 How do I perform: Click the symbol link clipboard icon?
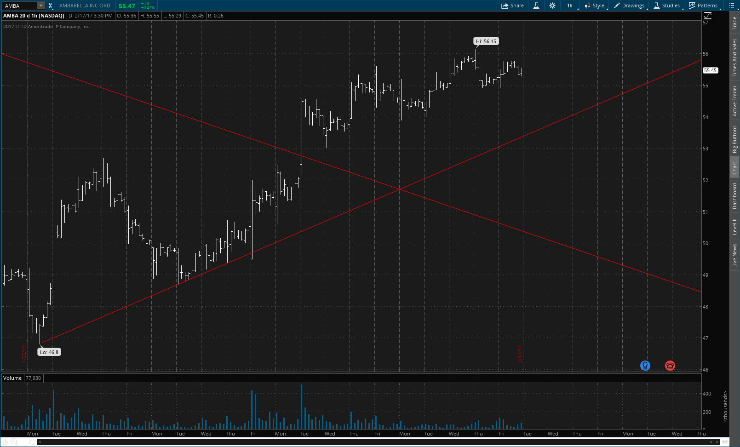(51, 6)
